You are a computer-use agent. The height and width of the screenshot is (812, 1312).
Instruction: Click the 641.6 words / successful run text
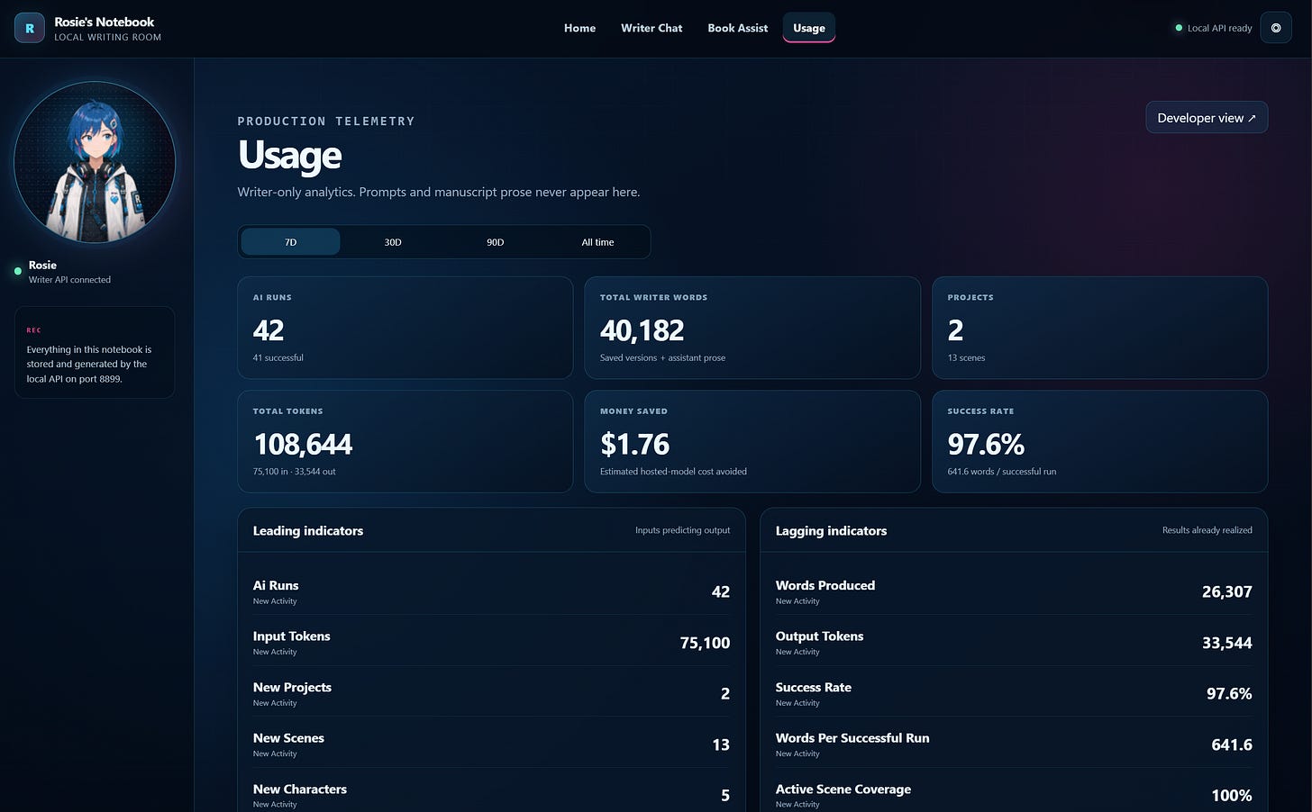pyautogui.click(x=1002, y=472)
